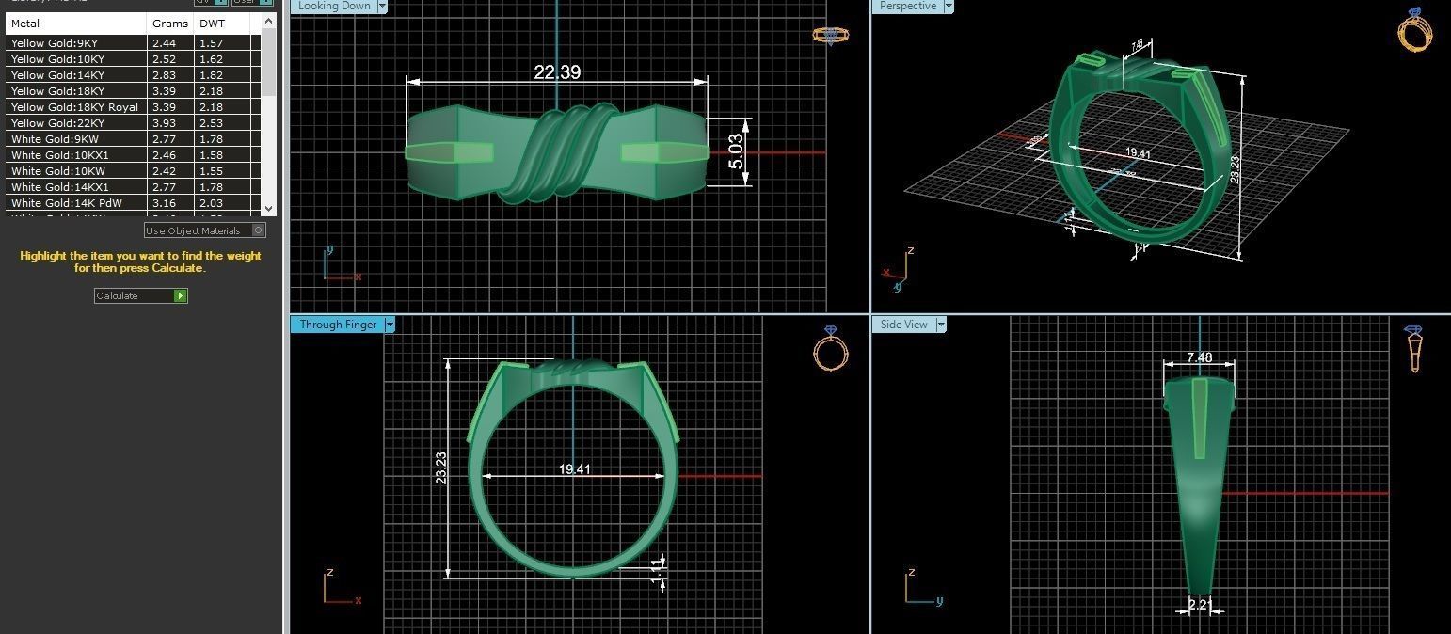Click the ring icon in Side View viewport
This screenshot has width=1451, height=634.
pos(1413,349)
